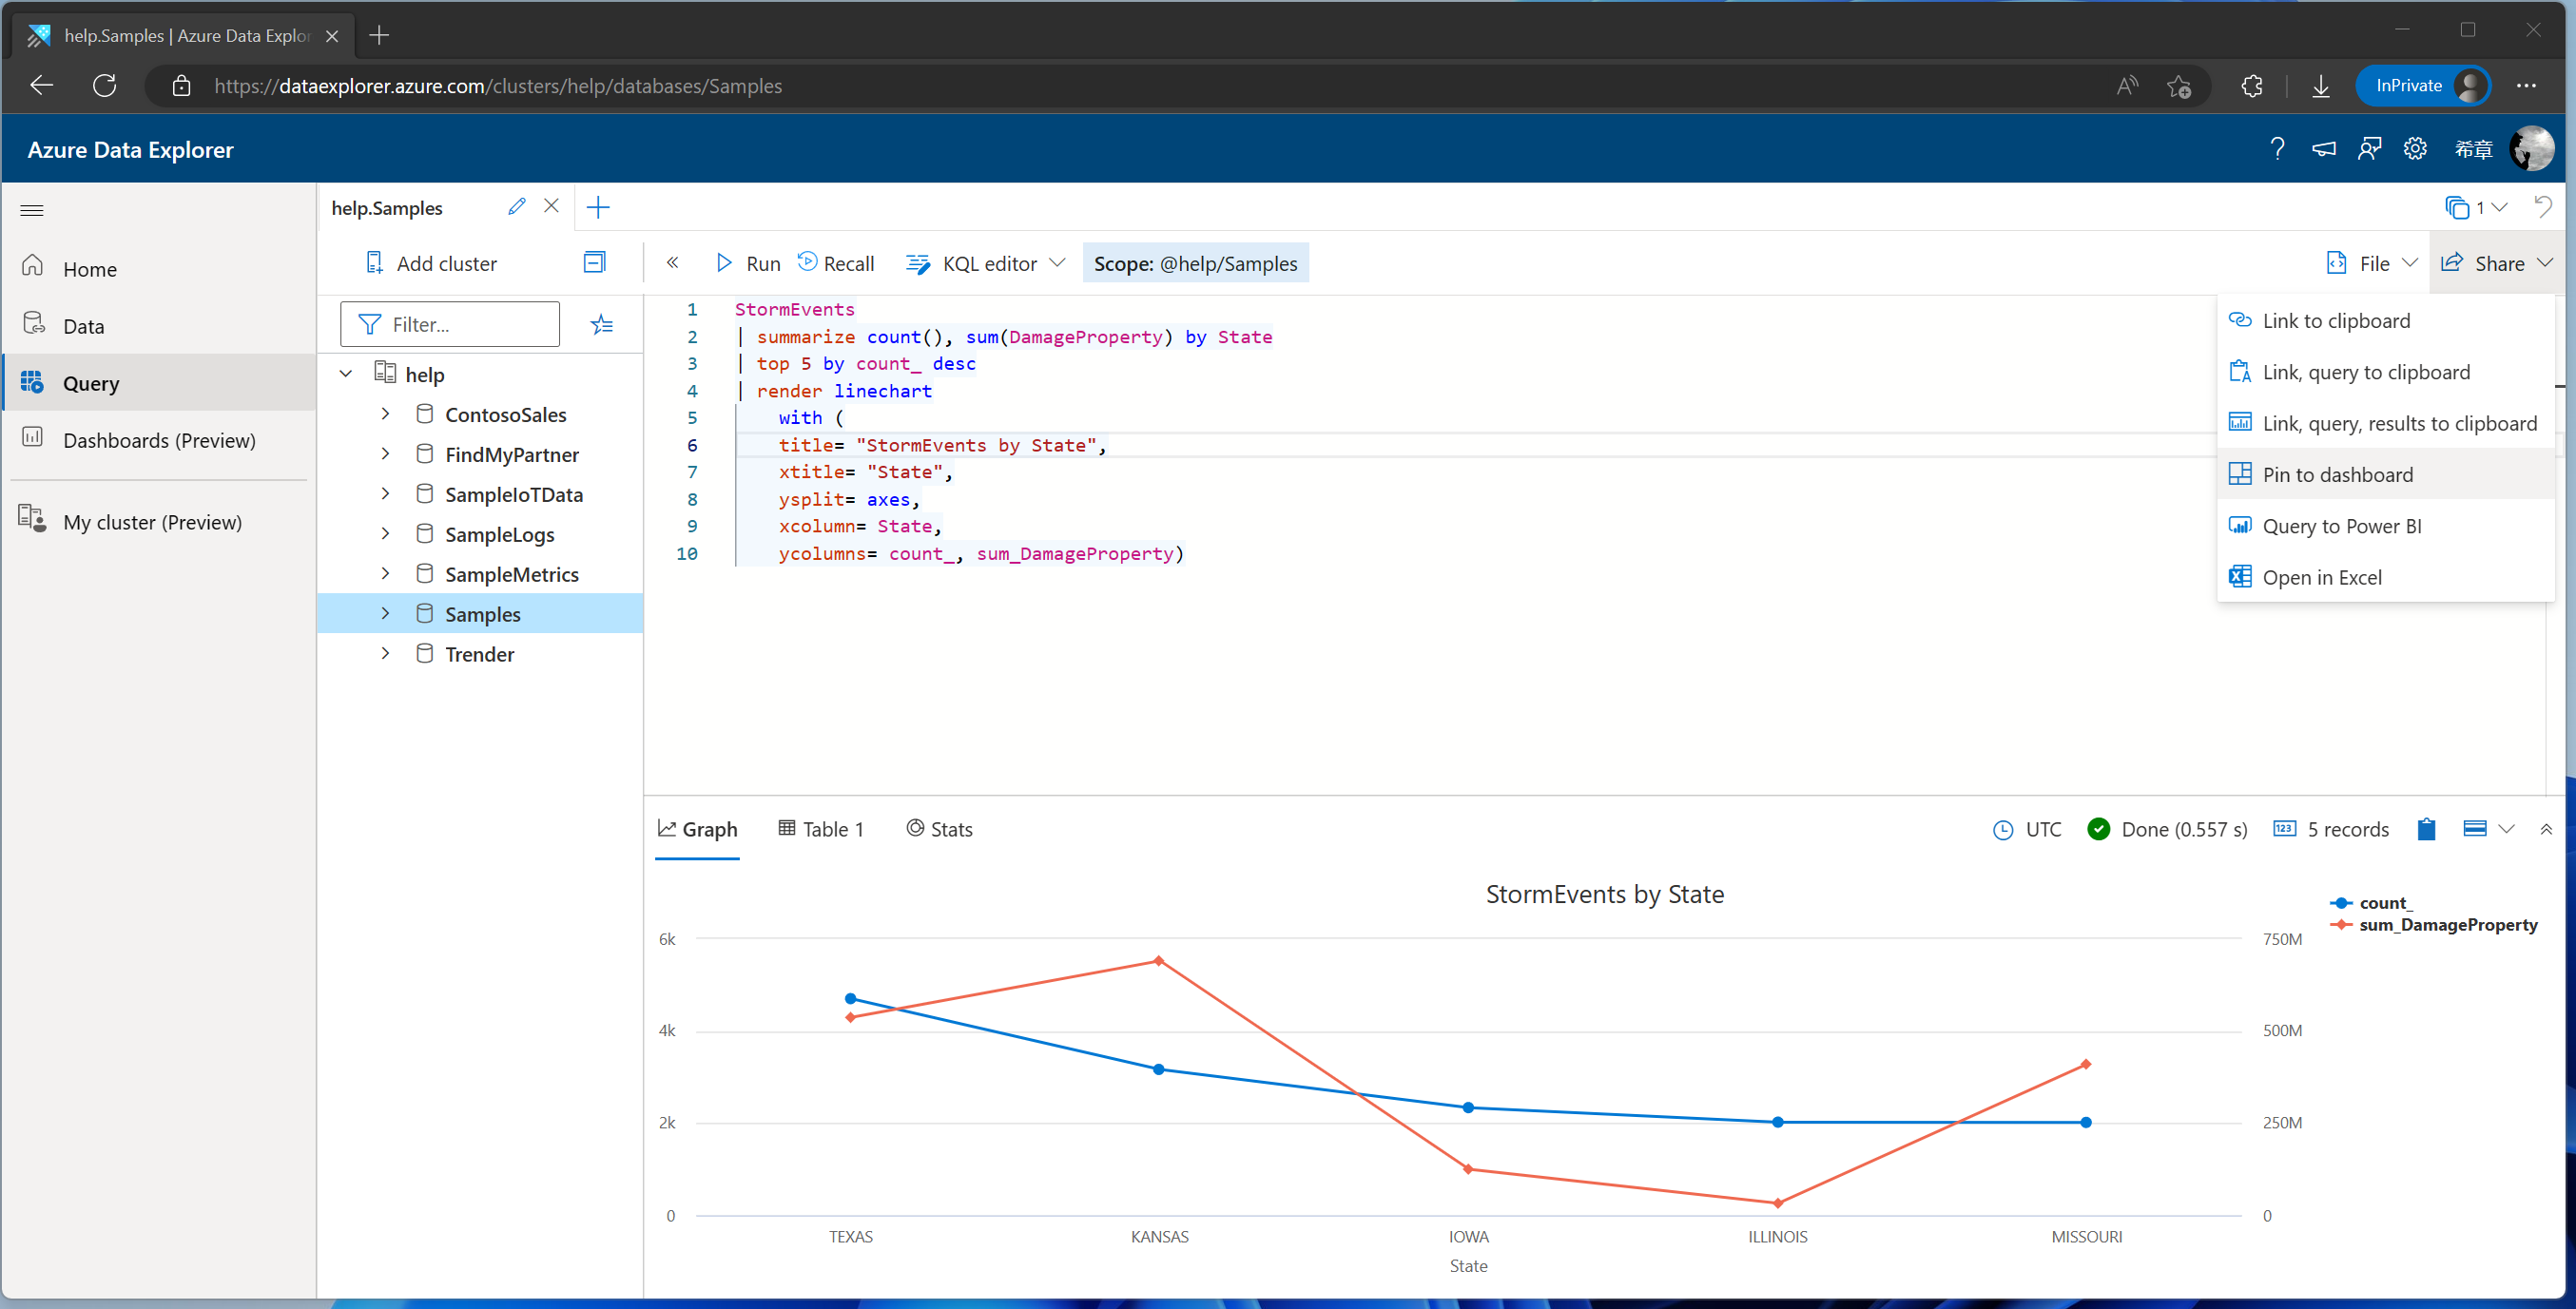Click the favorites star list icon
2576x1309 pixels.
[602, 324]
